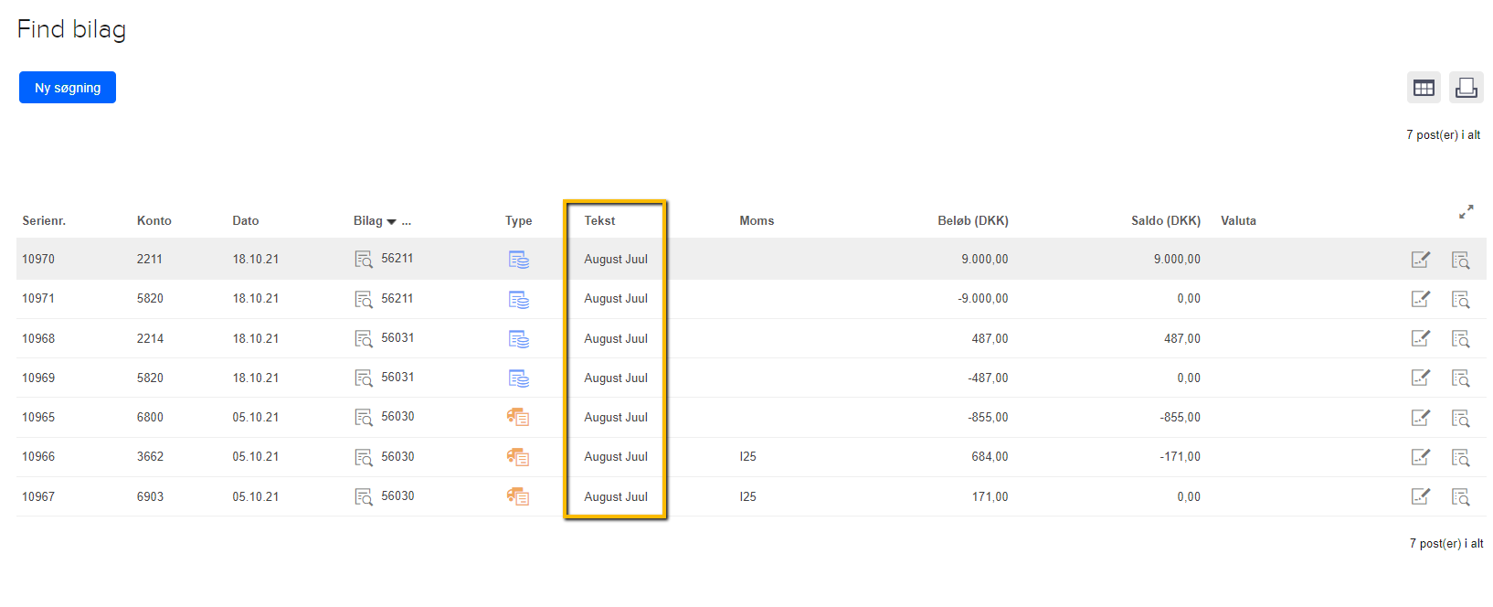Edit entry 10970 with the pencil icon
The height and width of the screenshot is (607, 1493).
(1420, 260)
